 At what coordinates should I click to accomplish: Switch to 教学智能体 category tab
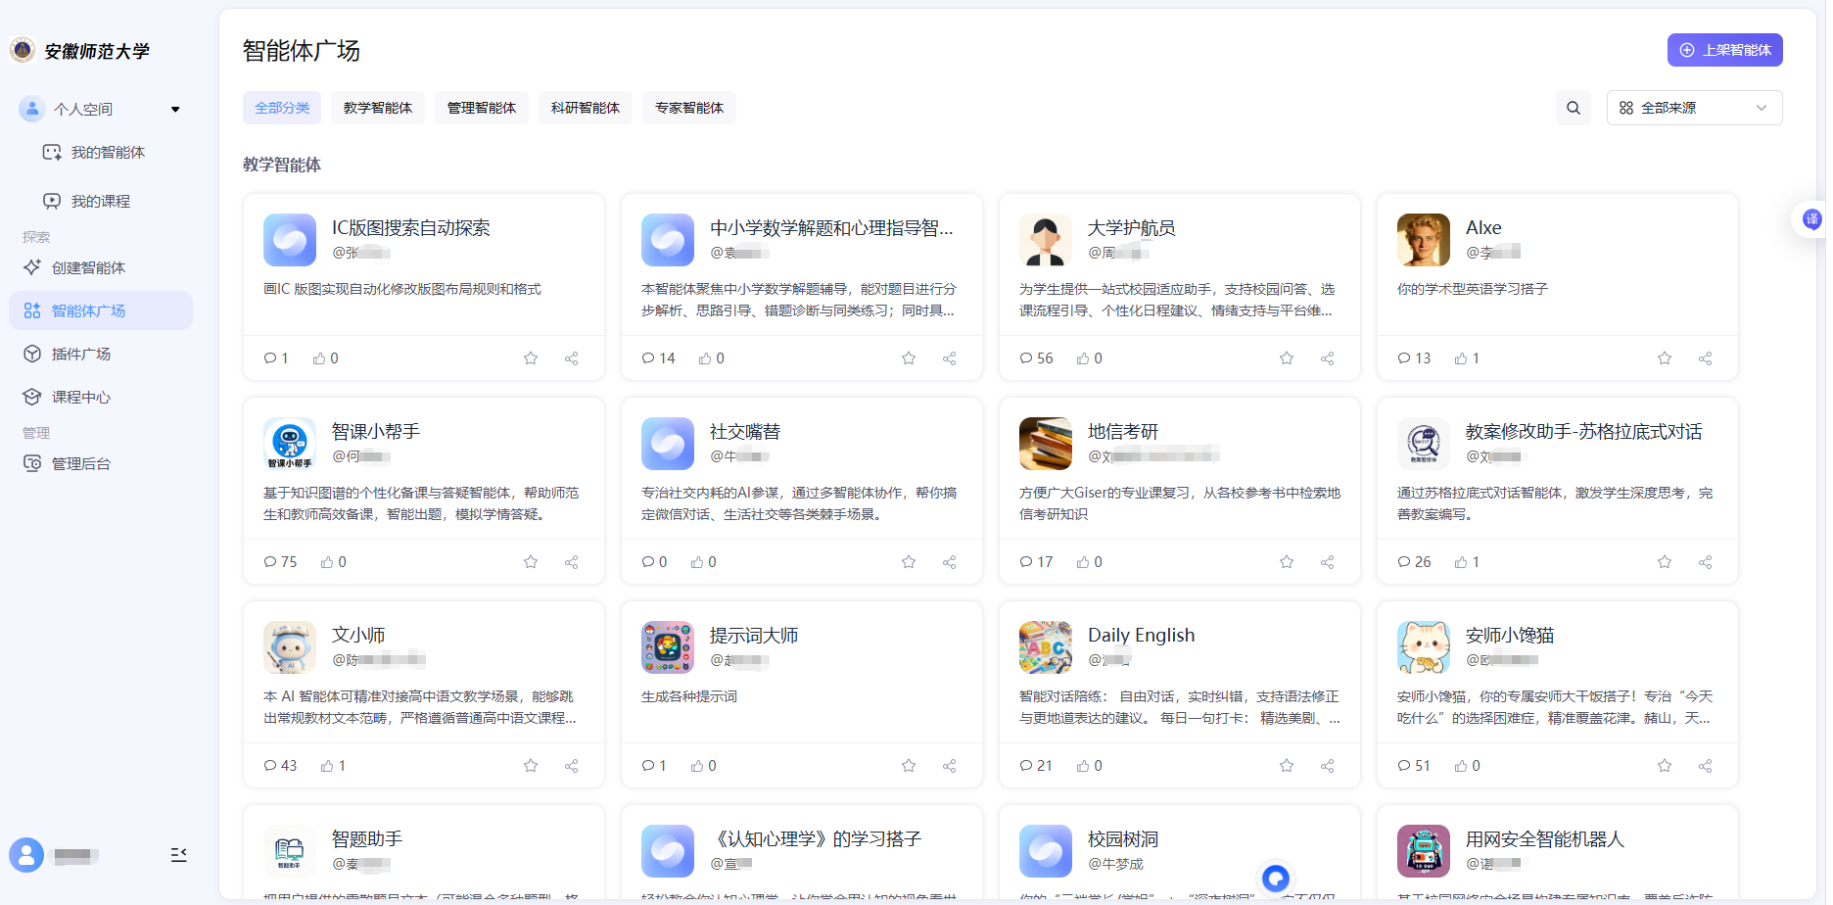click(378, 108)
